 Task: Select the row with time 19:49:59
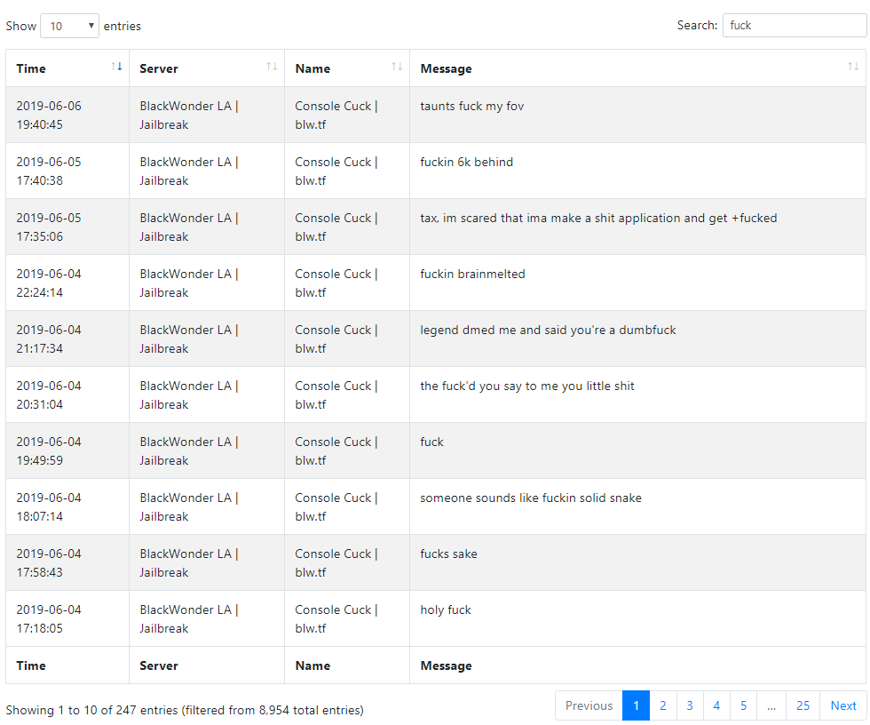(436, 450)
